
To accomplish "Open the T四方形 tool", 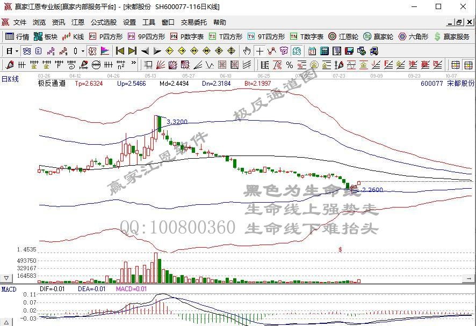I will click(x=226, y=36).
